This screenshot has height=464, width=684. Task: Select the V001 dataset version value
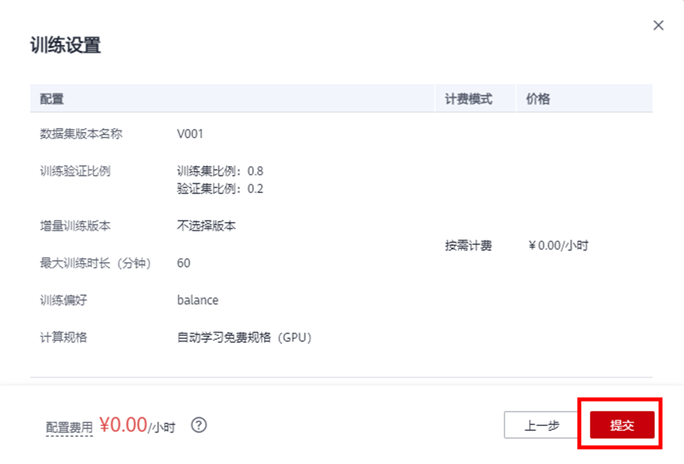[190, 134]
